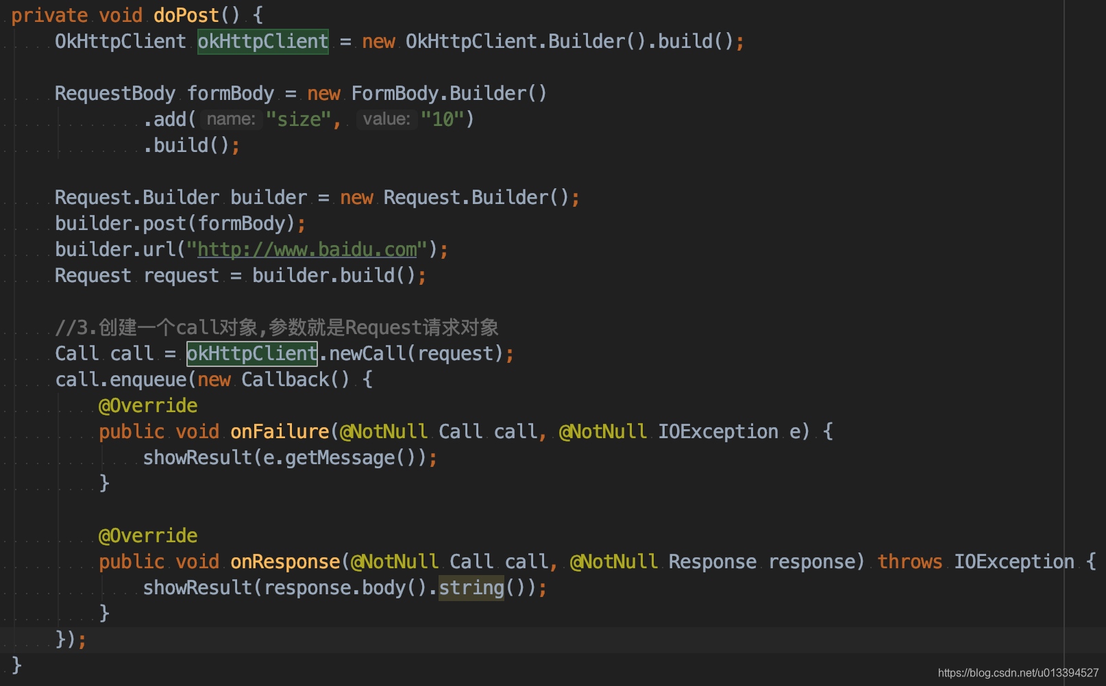The image size is (1106, 686).
Task: Open the http://www.baidu.com URL link
Action: coord(307,249)
